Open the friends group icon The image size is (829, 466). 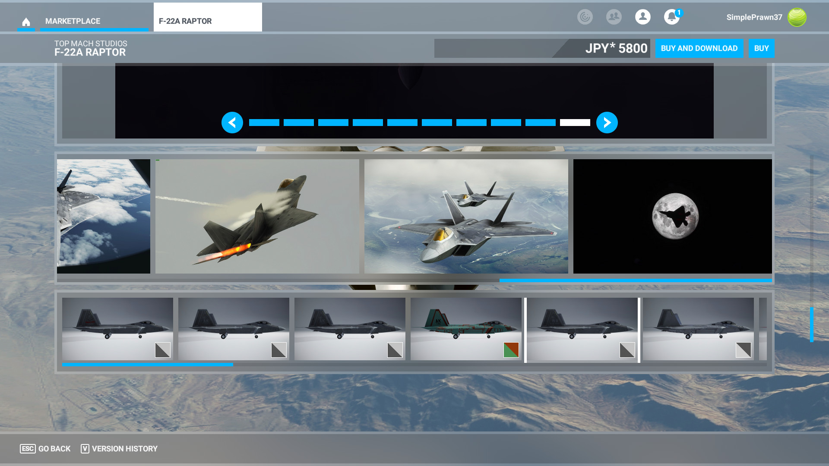(614, 17)
